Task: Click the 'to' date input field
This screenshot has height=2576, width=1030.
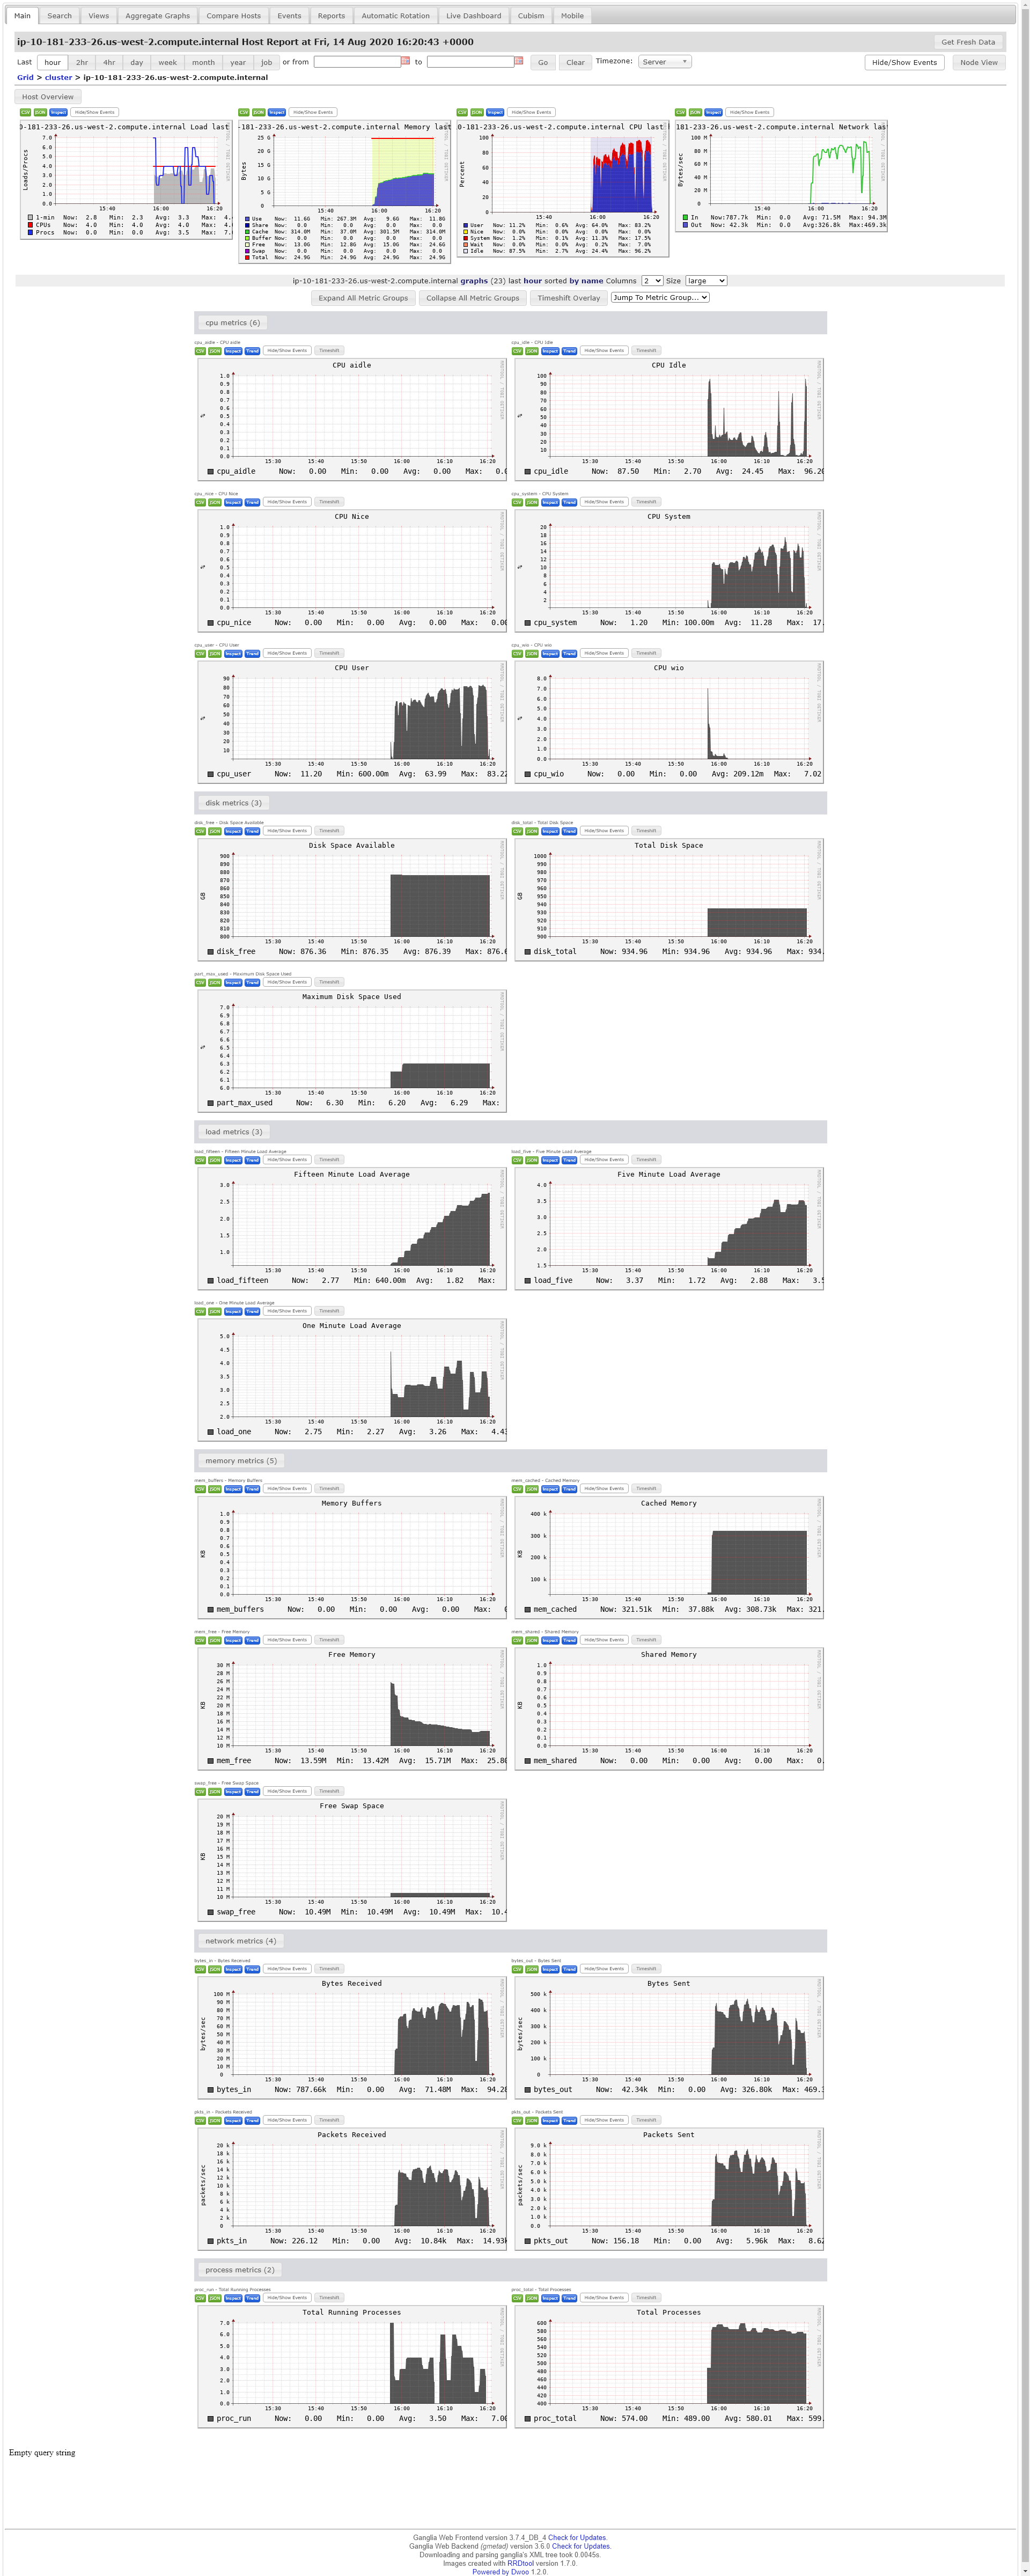Action: pos(470,62)
